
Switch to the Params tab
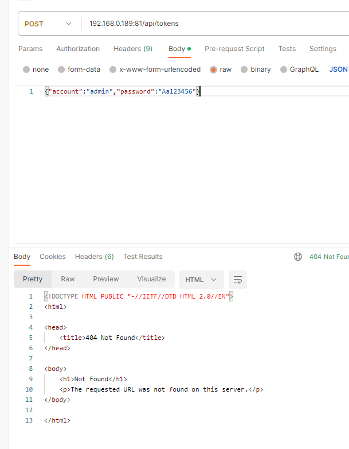30,49
